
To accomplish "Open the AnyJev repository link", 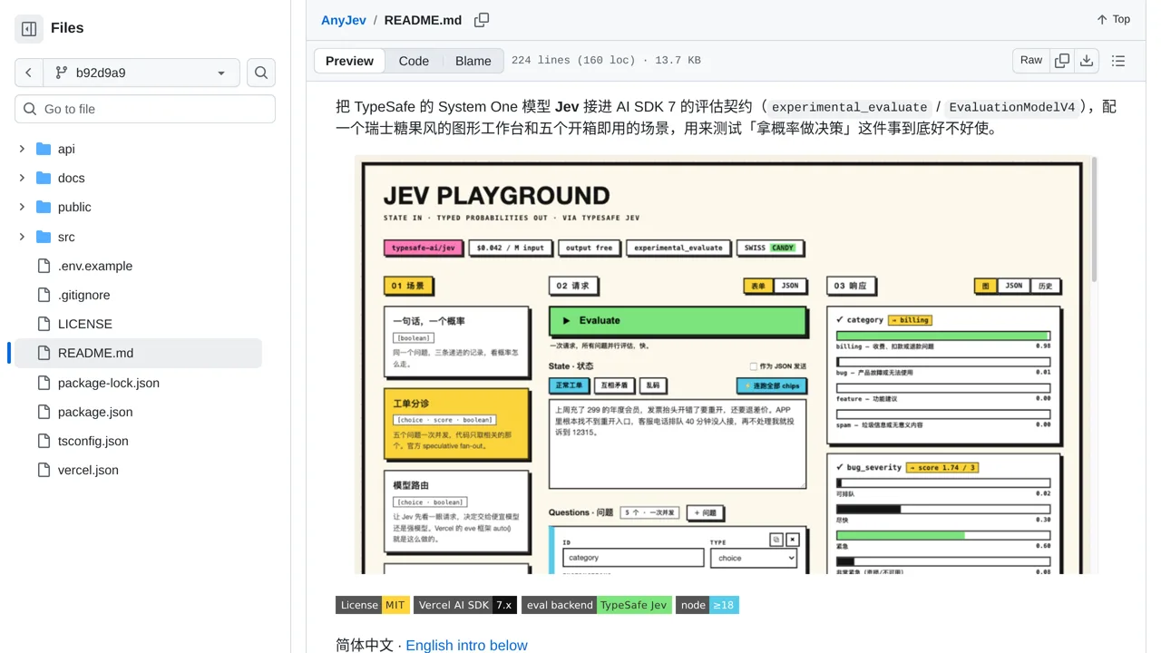I will (342, 20).
